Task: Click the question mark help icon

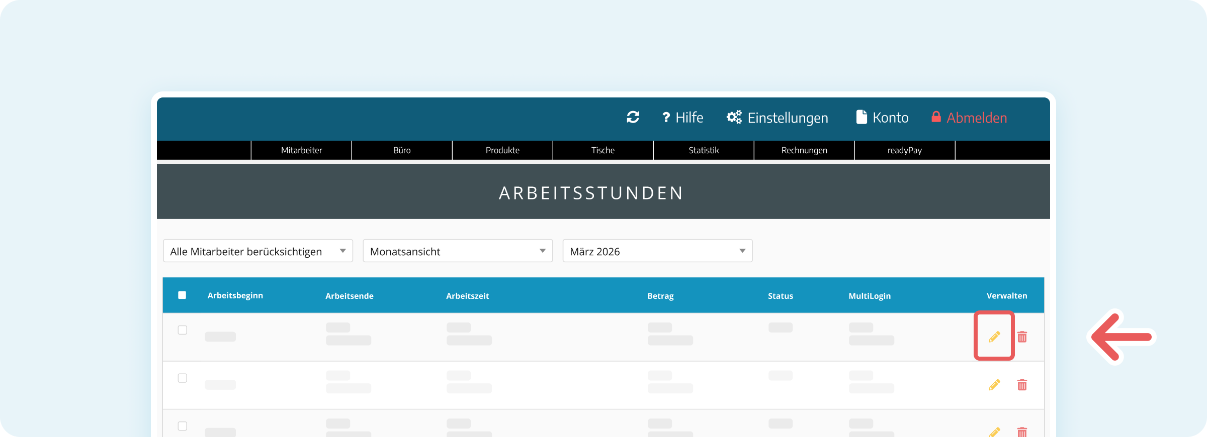Action: pos(666,118)
